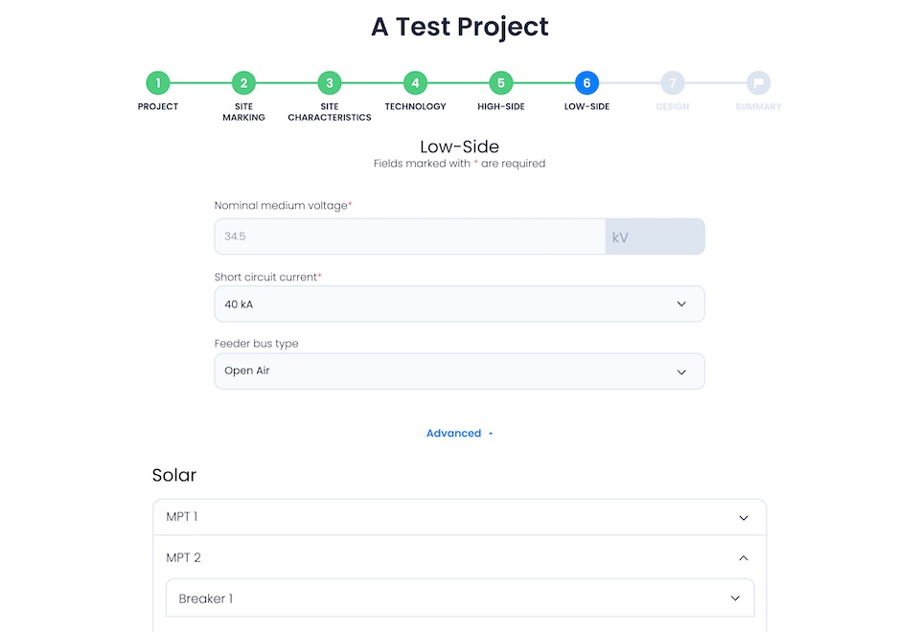
Task: Click the HIGH-SIDE step label
Action: click(501, 106)
